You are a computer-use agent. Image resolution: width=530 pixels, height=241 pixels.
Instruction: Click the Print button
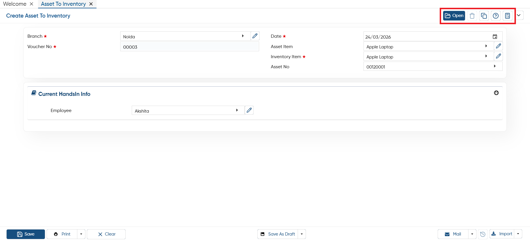(x=62, y=234)
